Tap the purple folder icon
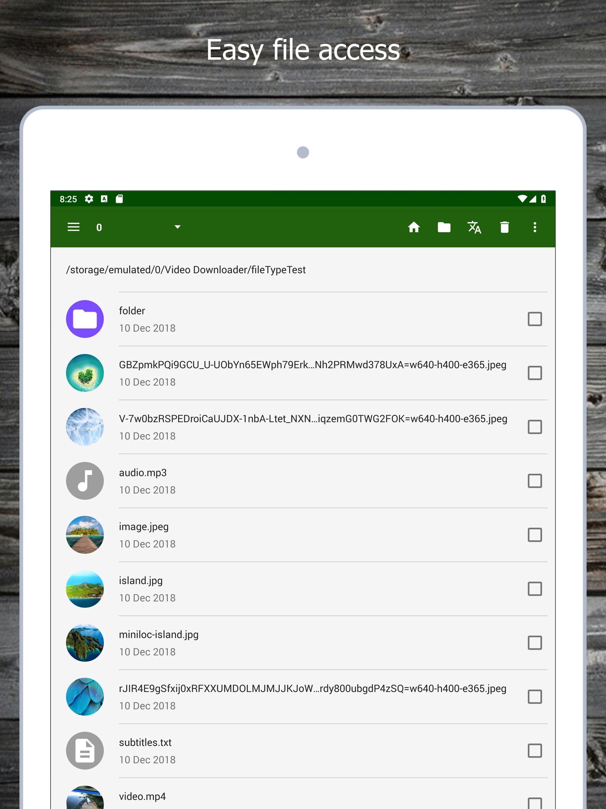Screen dimensions: 606x809 (85, 319)
